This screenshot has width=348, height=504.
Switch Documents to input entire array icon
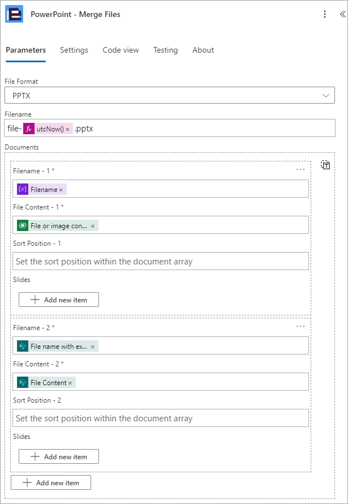coord(325,165)
